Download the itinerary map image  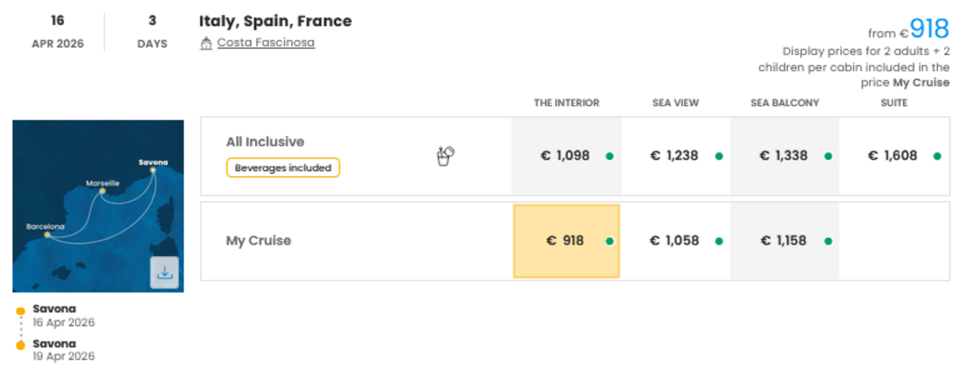164,272
